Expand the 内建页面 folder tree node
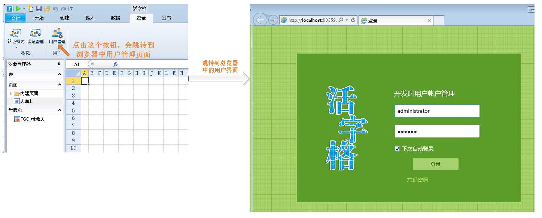The width and height of the screenshot is (542, 218). [x=11, y=94]
